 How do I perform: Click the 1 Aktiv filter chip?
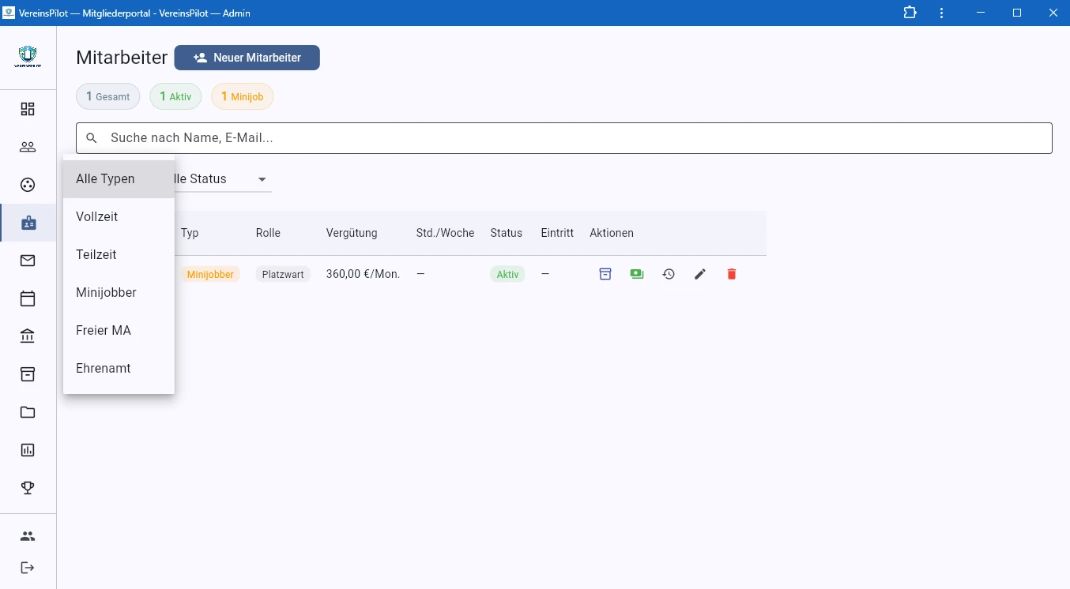[x=175, y=96]
